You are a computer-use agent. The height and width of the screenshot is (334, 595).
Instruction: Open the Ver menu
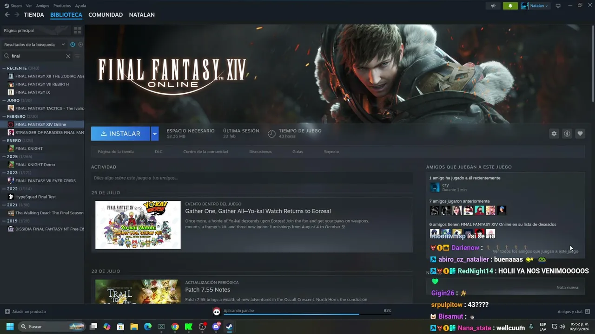point(29,6)
